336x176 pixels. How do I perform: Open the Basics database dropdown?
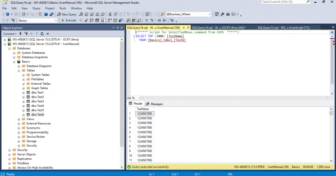coord(56,21)
